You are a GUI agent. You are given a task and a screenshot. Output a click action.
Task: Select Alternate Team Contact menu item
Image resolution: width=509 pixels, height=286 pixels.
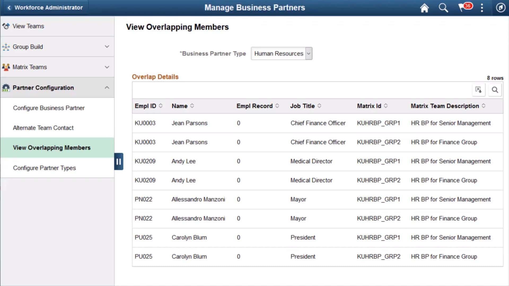coord(43,128)
